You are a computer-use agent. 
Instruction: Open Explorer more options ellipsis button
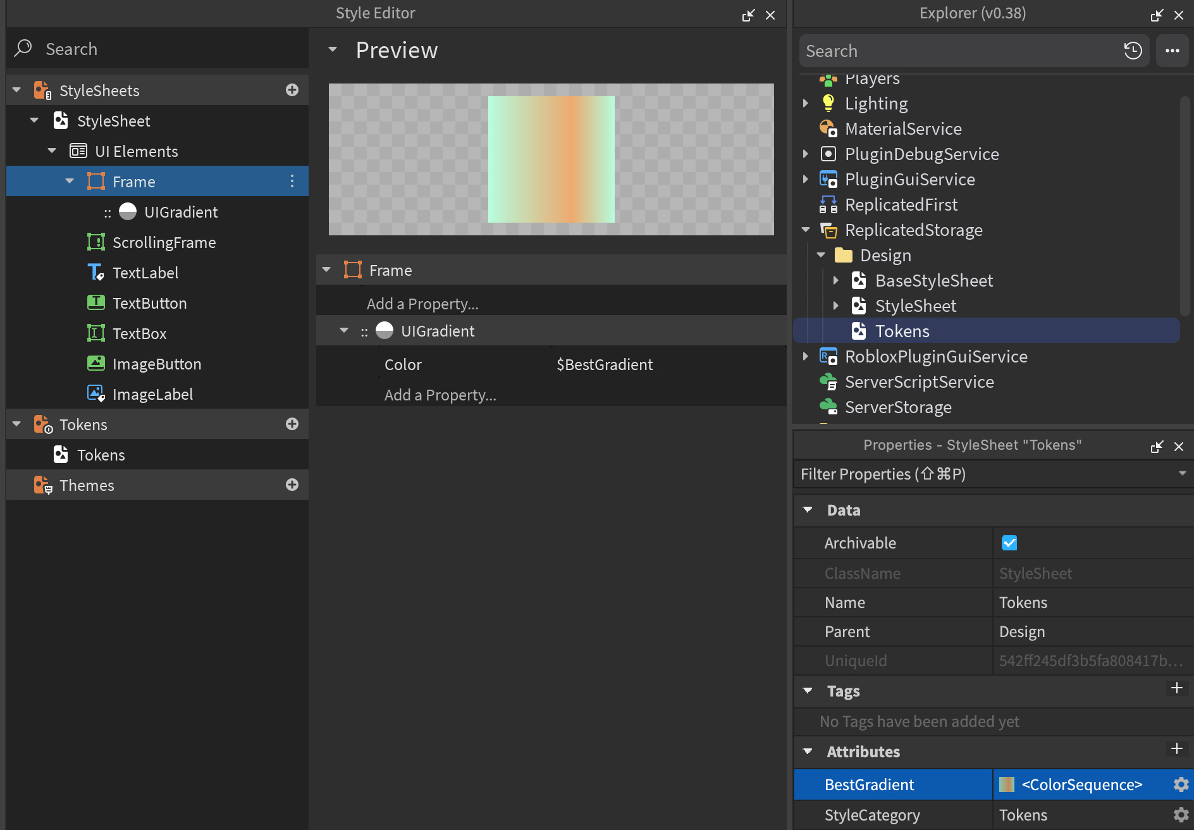click(x=1172, y=51)
